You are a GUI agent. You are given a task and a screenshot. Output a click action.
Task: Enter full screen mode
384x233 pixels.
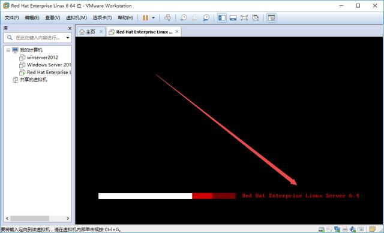244,18
